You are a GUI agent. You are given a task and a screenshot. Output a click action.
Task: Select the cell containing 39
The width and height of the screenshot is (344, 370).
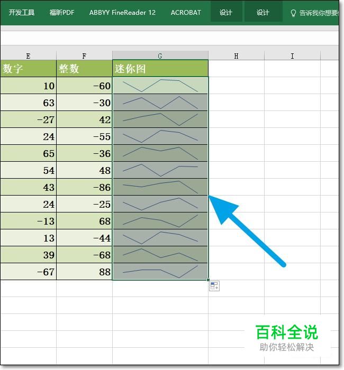click(29, 255)
